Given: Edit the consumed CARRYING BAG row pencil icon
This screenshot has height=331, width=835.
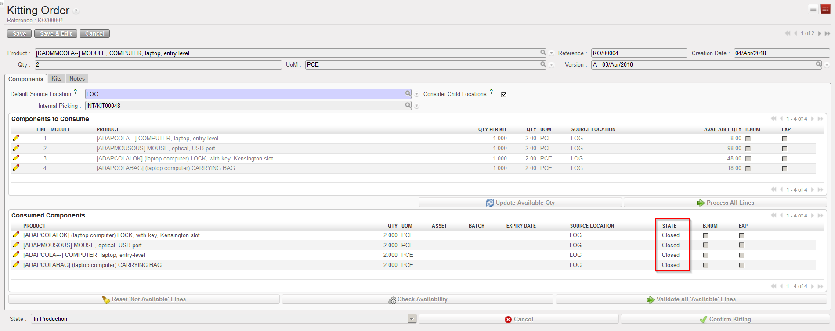Looking at the screenshot, I should (16, 265).
